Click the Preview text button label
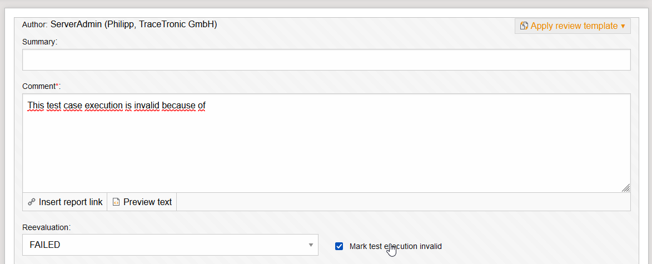Image resolution: width=652 pixels, height=264 pixels. [147, 202]
